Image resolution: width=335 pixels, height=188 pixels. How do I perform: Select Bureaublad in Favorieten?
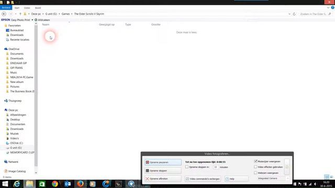[x=17, y=30]
